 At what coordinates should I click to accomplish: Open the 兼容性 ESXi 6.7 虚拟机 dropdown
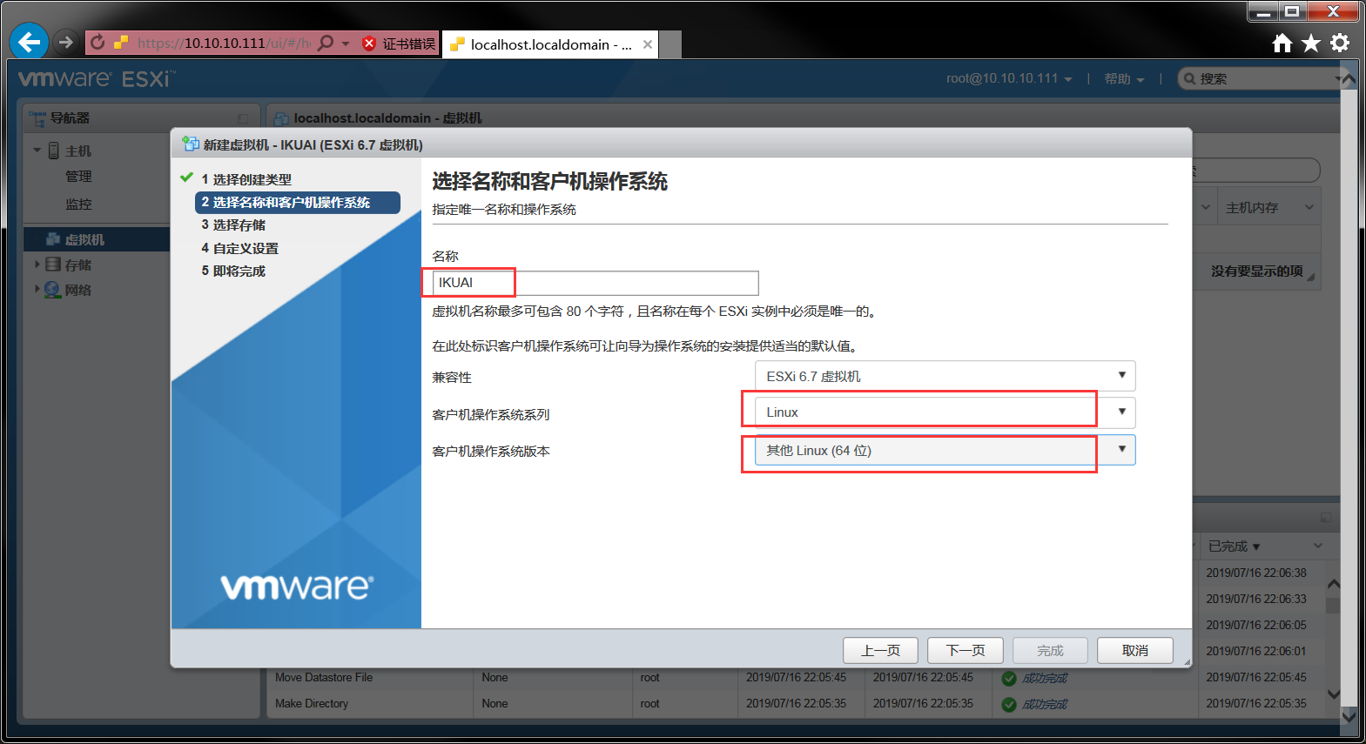(945, 376)
